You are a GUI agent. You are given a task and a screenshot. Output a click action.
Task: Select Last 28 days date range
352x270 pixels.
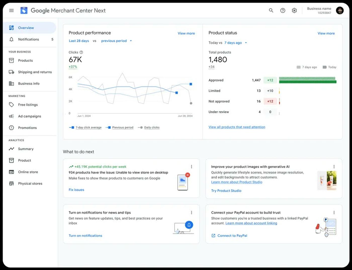[x=79, y=41]
